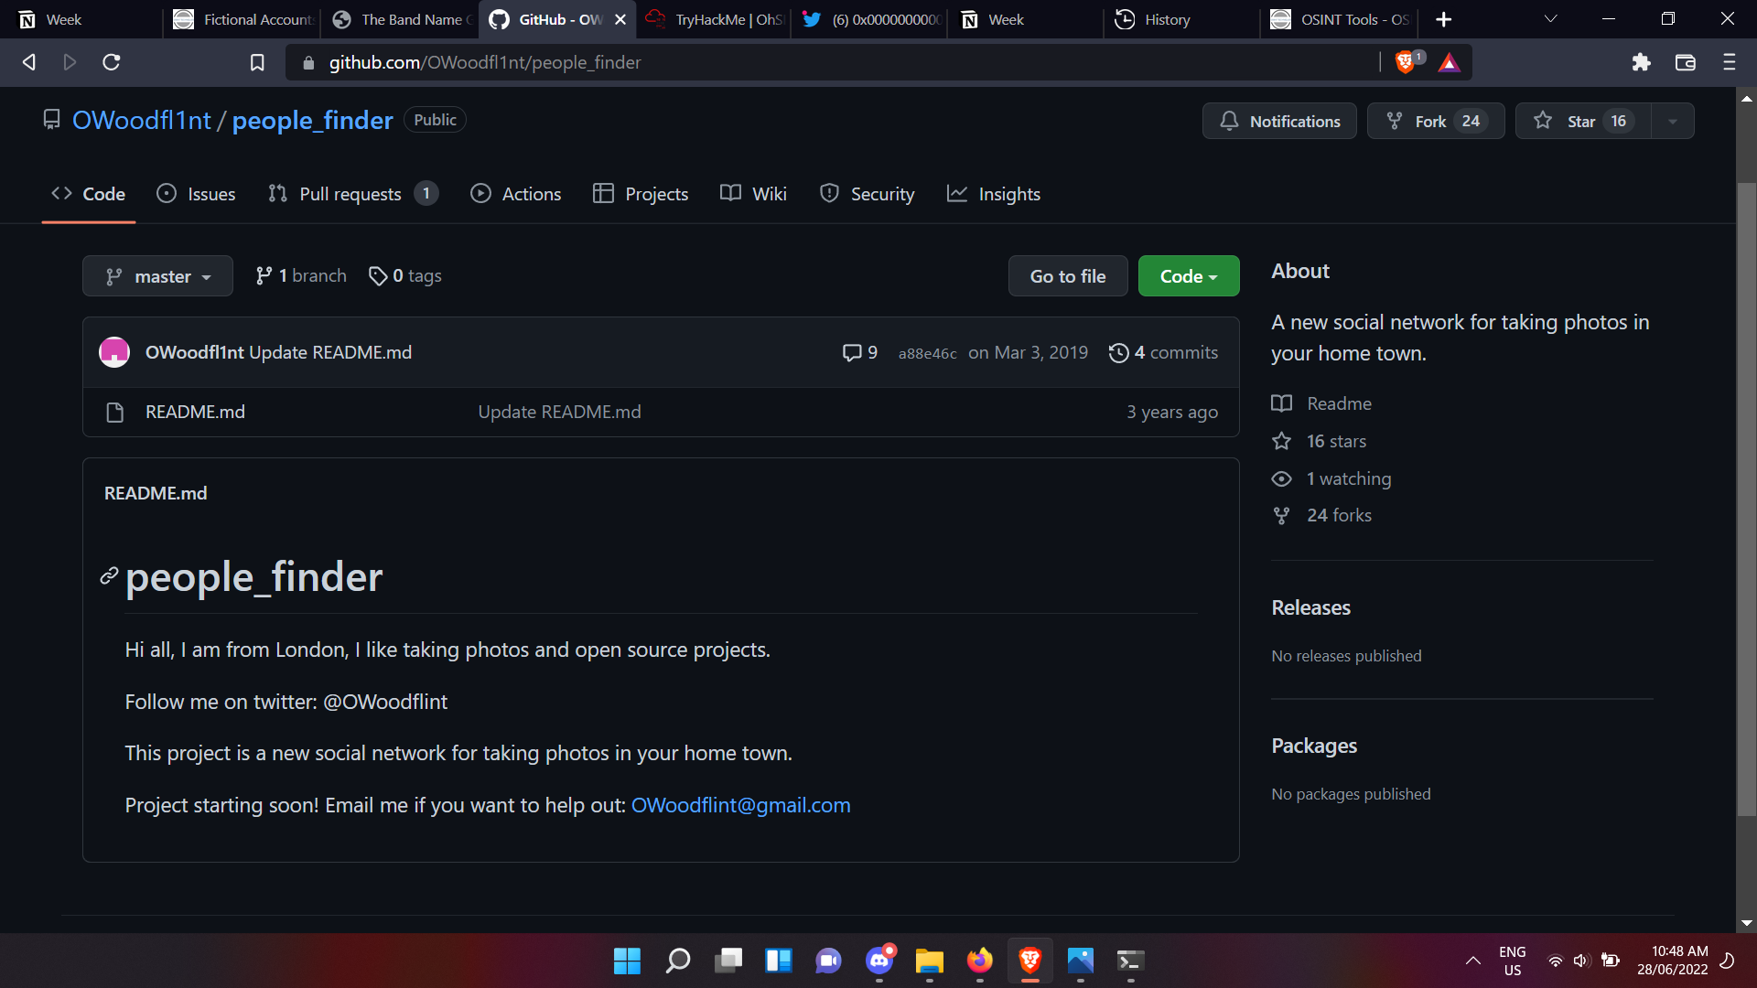This screenshot has height=988, width=1757.
Task: Switch to the Issues tab
Action: click(196, 194)
